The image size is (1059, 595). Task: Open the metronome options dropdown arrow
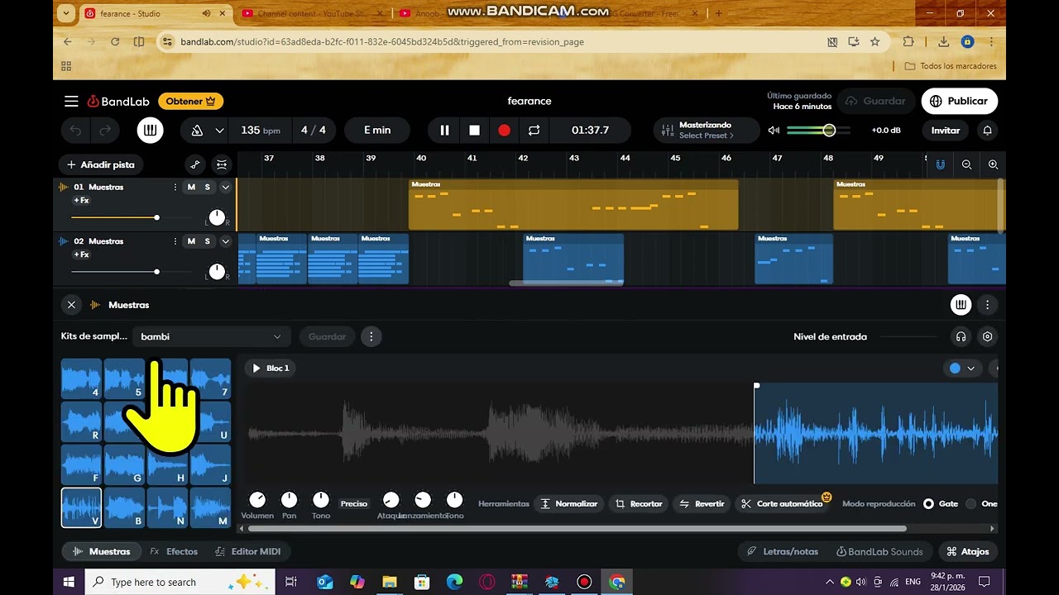pyautogui.click(x=219, y=130)
